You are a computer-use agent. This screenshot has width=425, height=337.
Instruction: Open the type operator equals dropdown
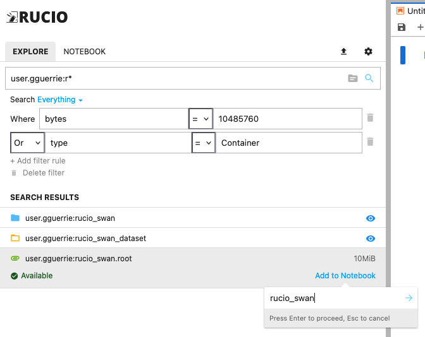pyautogui.click(x=203, y=143)
